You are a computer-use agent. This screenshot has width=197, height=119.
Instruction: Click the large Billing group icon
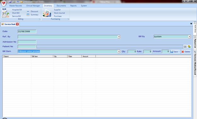tap(6, 13)
